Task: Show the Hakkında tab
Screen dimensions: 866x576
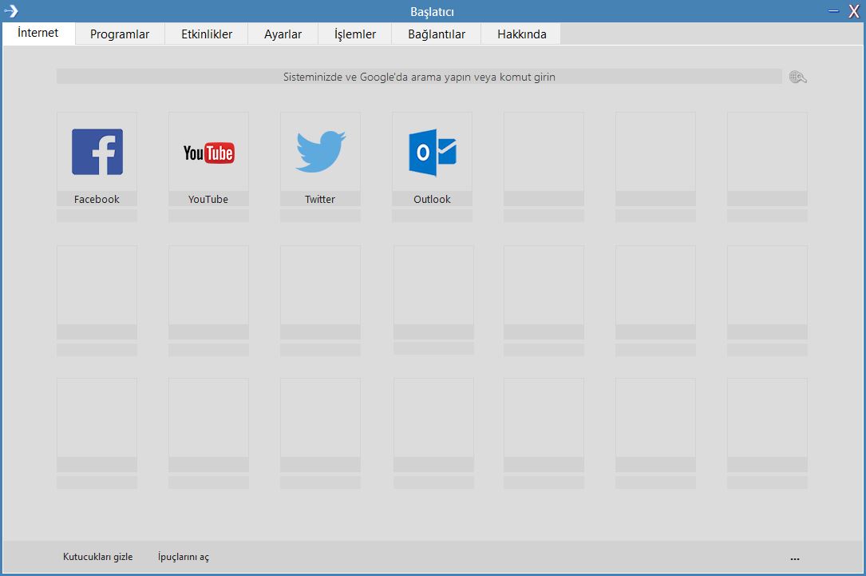Action: click(x=521, y=34)
